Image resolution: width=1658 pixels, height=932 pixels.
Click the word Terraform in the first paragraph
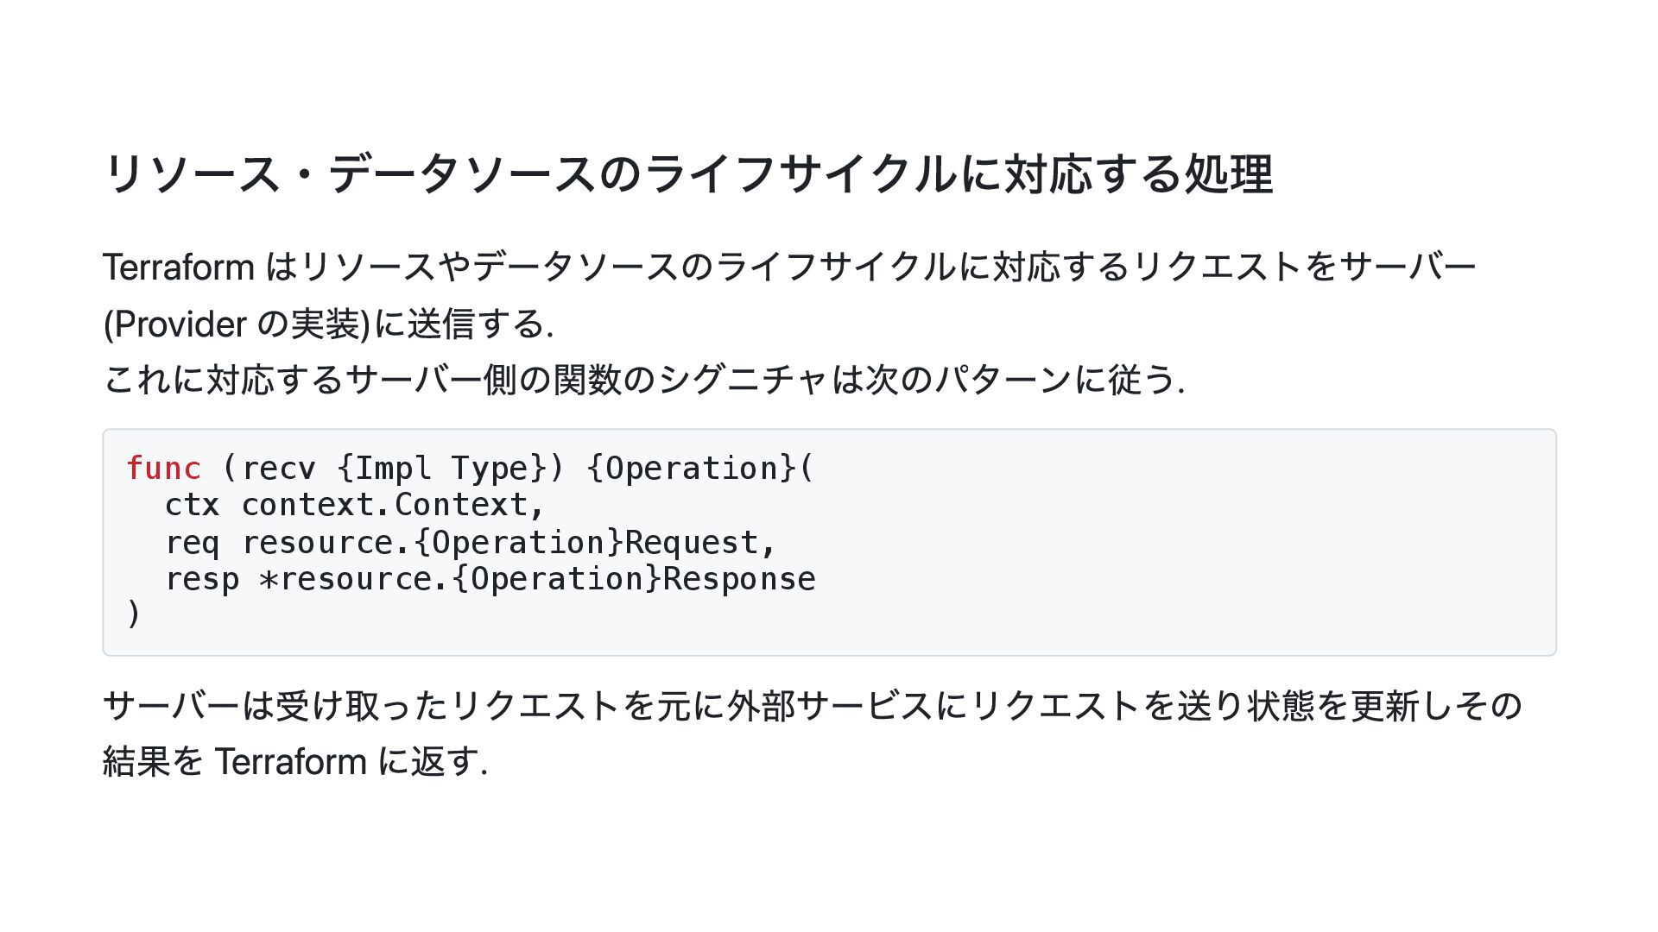(179, 268)
